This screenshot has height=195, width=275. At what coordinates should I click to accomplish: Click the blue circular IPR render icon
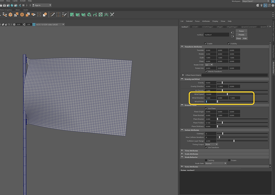click(x=12, y=5)
